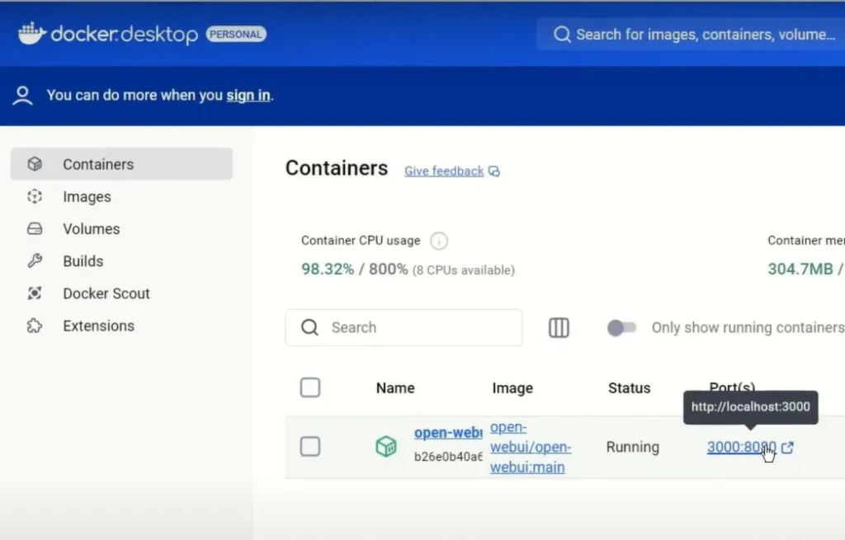
Task: Tick the select-all checkbox in the table header
Action: click(310, 387)
